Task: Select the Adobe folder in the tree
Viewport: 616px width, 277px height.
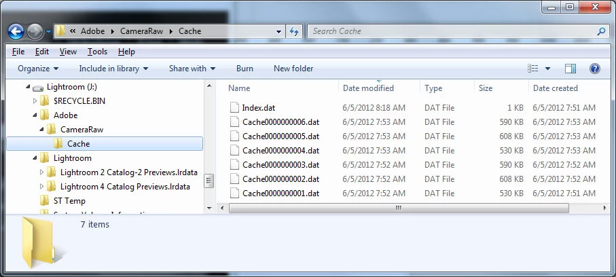Action: pyautogui.click(x=66, y=115)
